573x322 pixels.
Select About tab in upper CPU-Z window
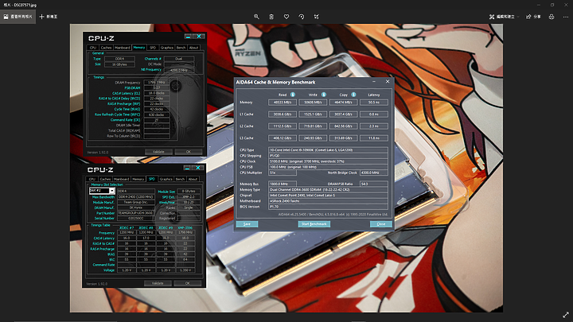point(193,48)
